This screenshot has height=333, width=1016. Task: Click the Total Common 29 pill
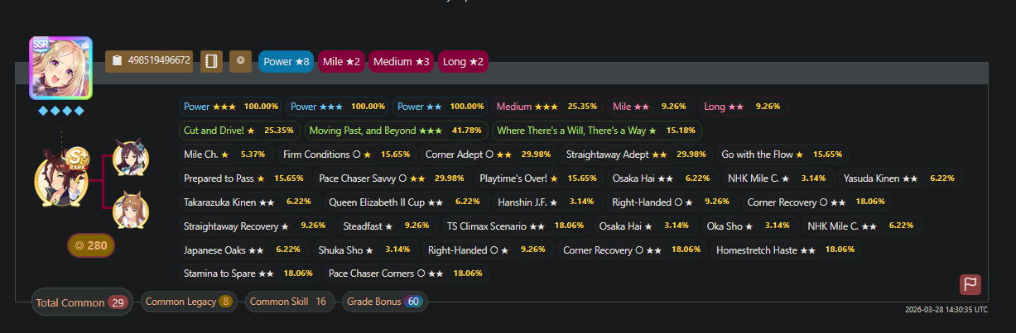81,302
